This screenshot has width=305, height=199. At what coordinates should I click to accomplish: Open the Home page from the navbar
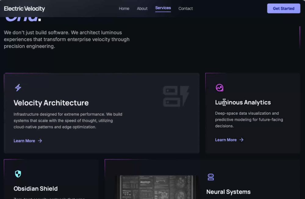(124, 9)
